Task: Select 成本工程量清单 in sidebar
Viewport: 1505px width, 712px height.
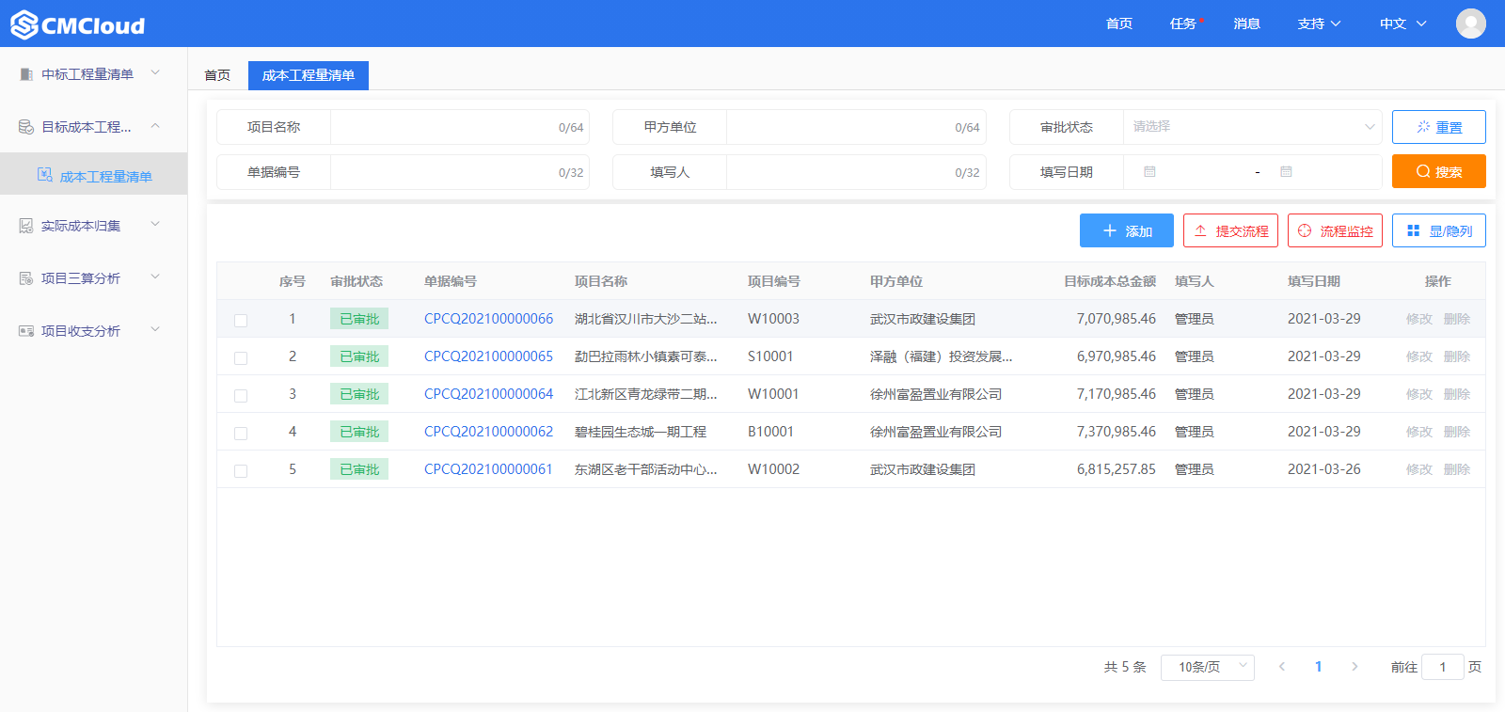Action: pos(94,176)
